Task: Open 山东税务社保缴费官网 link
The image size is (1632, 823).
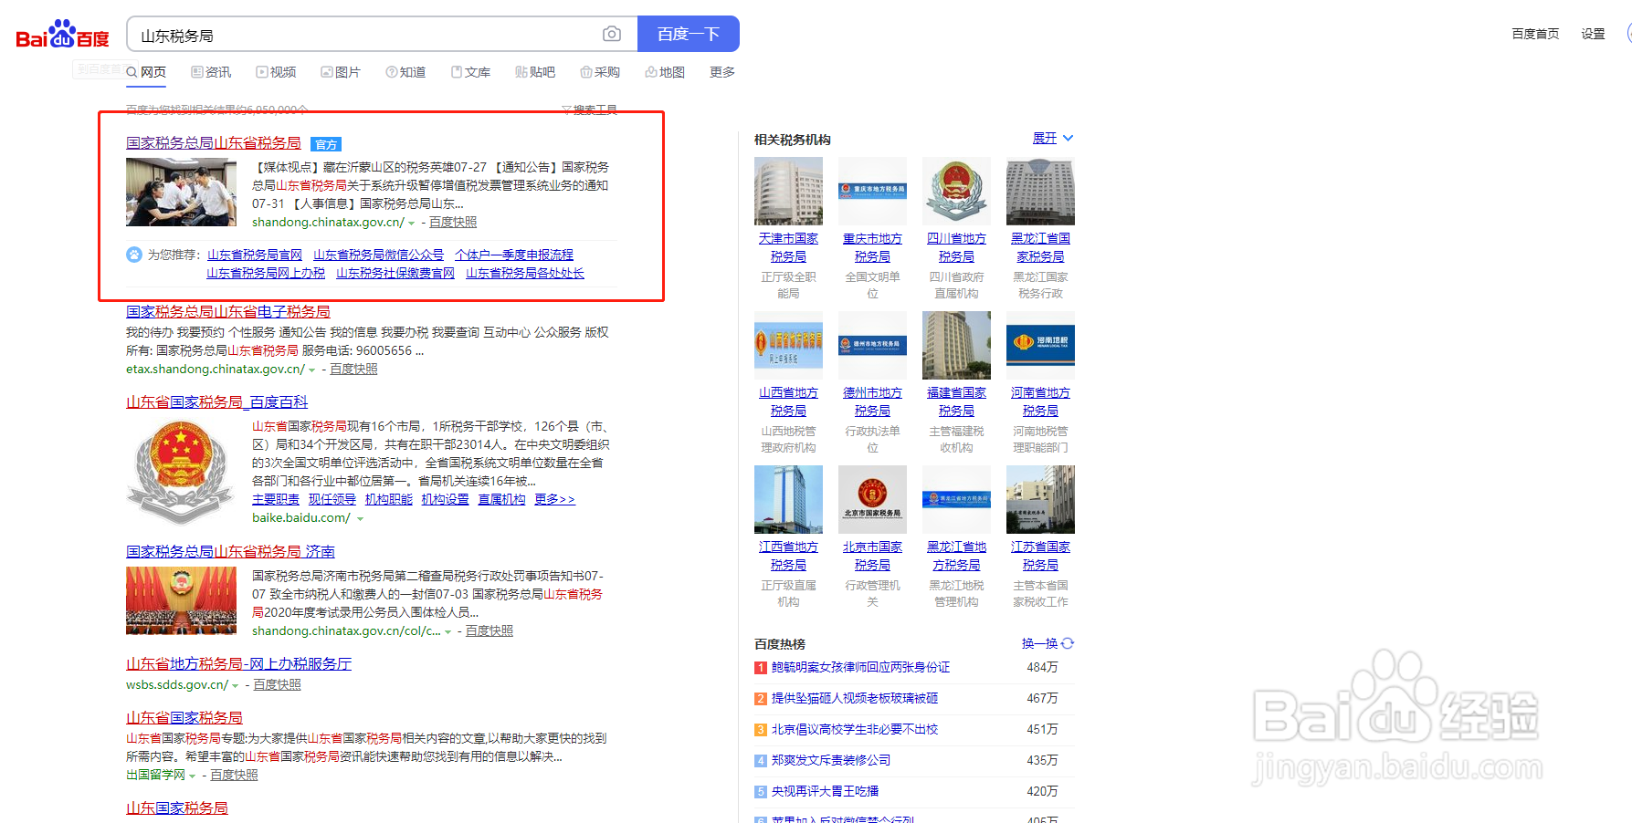Action: (395, 273)
